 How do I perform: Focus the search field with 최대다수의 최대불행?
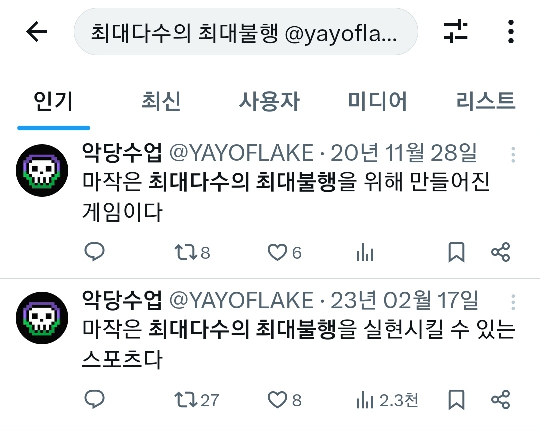246,31
